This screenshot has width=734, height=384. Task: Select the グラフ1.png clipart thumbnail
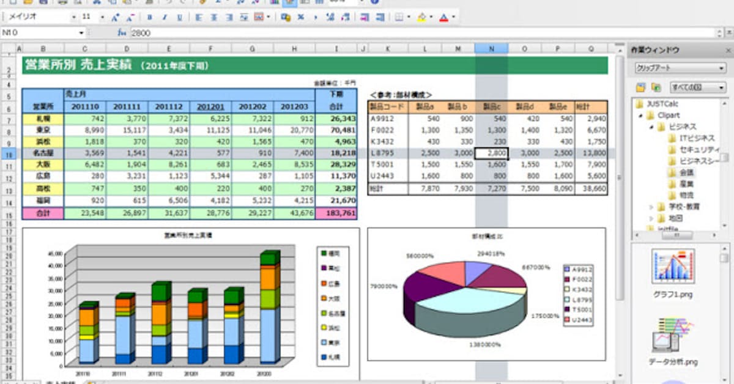tap(673, 267)
